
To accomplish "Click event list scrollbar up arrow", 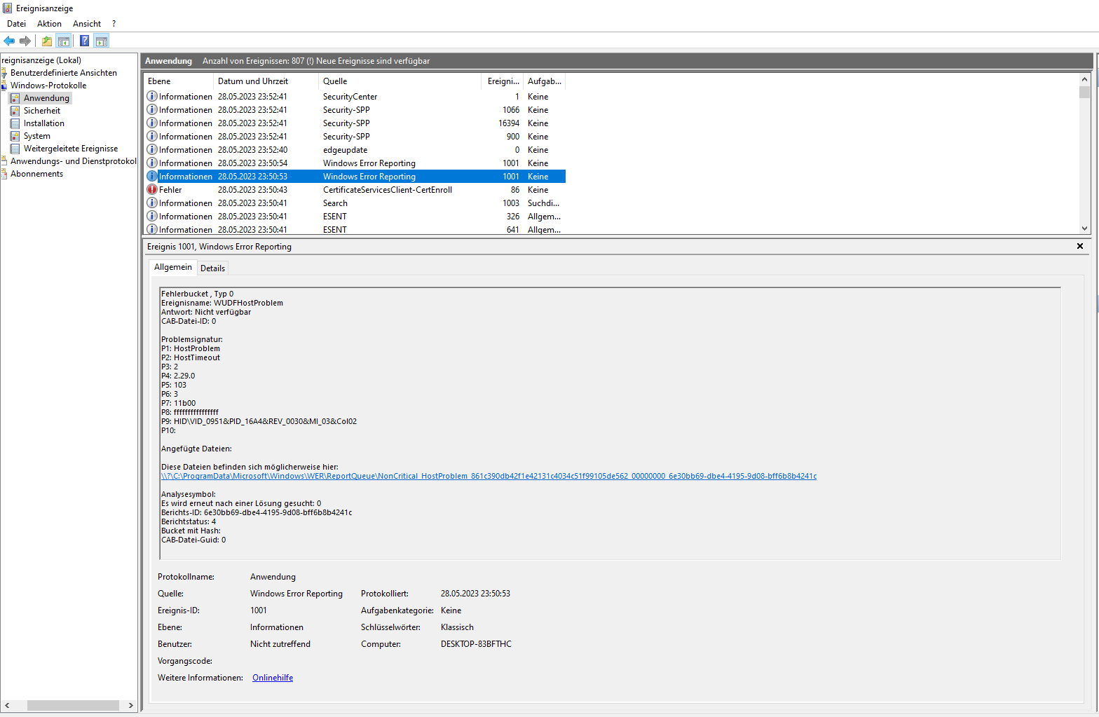I will point(1084,79).
